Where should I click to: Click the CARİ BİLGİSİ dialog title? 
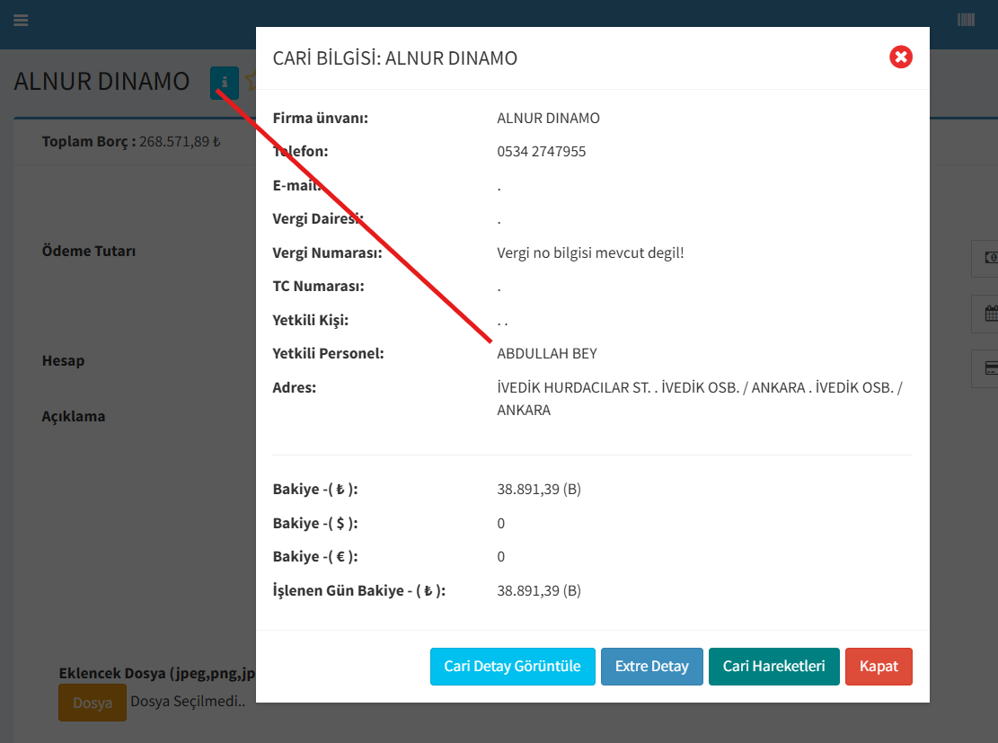394,58
